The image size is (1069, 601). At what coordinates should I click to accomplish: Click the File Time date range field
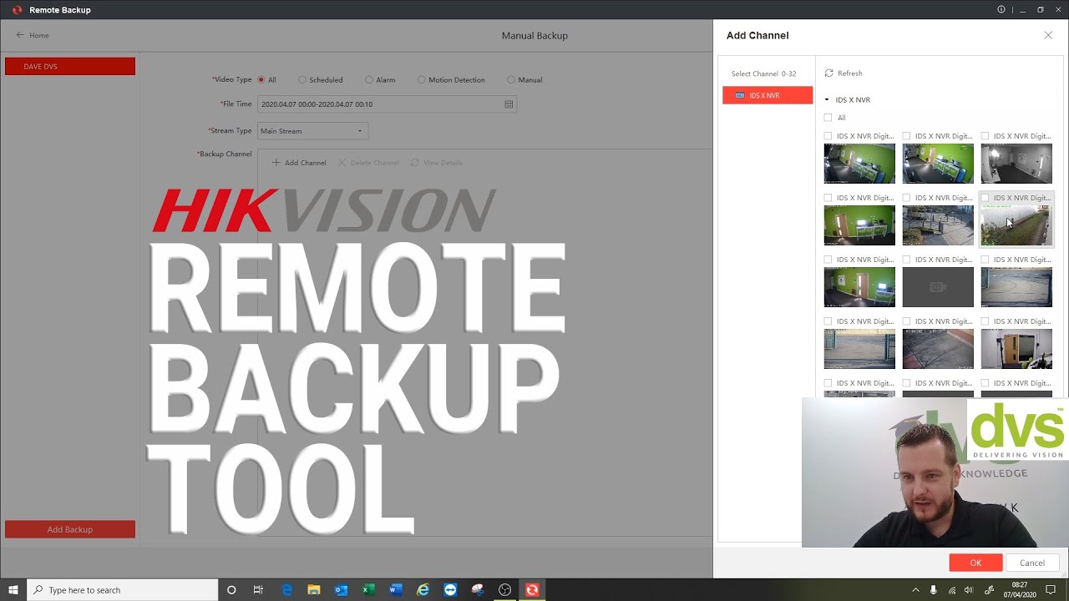[x=387, y=104]
